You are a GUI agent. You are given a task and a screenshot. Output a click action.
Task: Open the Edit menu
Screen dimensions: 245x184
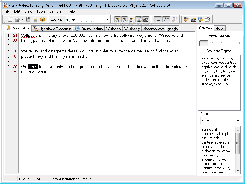17,11
